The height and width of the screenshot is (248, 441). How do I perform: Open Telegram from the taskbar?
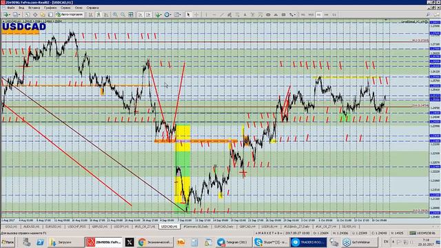[234, 242]
